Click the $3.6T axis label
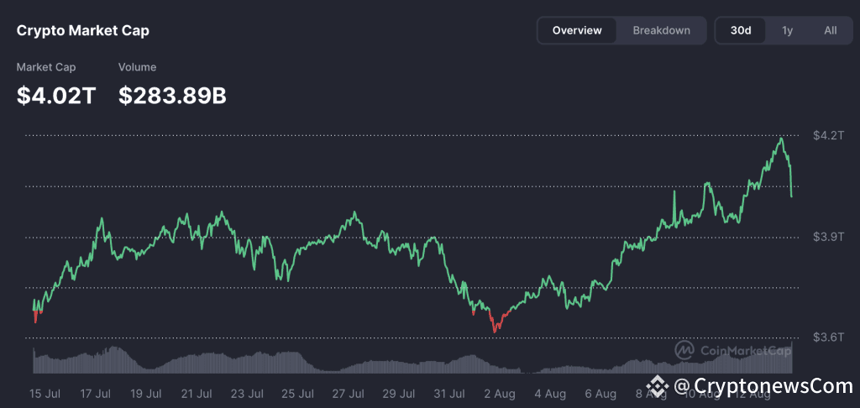The image size is (860, 408). [x=828, y=337]
